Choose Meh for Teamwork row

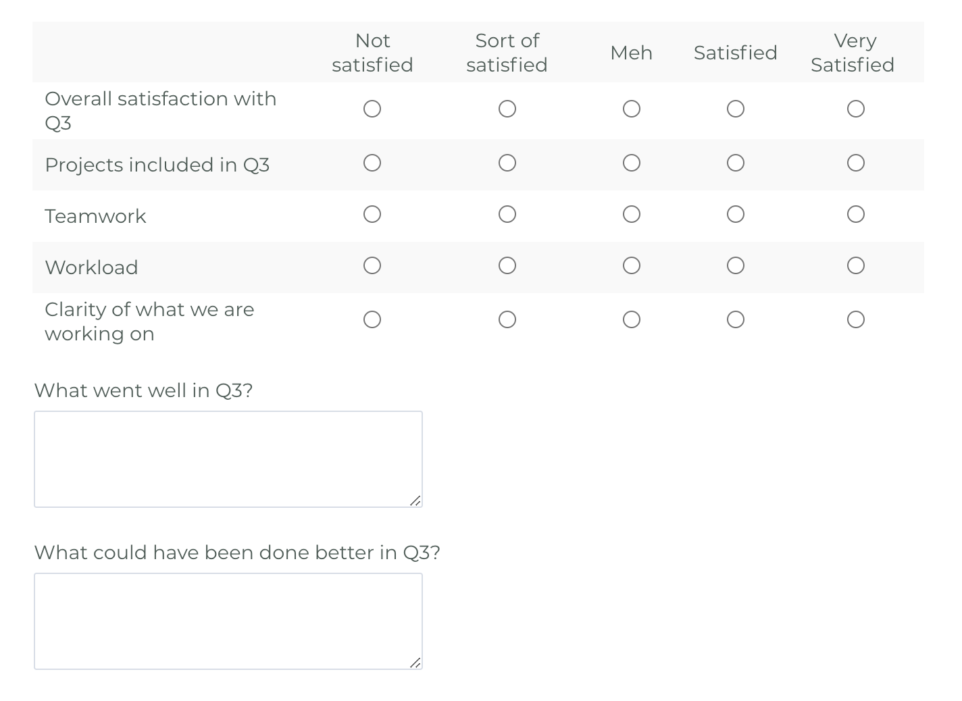632,214
